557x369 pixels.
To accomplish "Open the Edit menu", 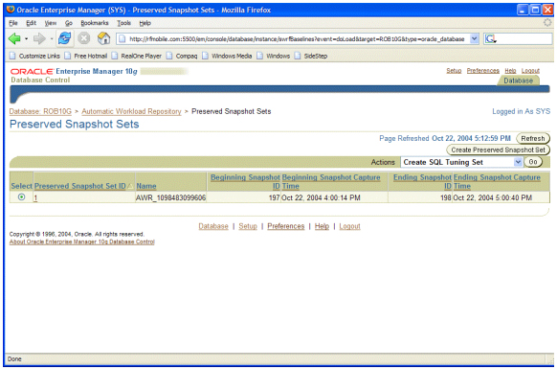I will [32, 23].
